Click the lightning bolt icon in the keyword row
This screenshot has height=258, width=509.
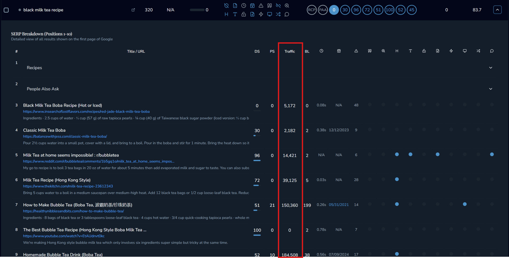[261, 14]
